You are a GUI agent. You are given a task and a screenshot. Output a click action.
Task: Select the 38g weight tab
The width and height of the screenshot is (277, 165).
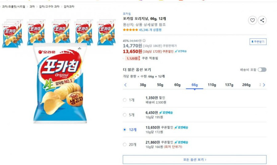pyautogui.click(x=143, y=85)
